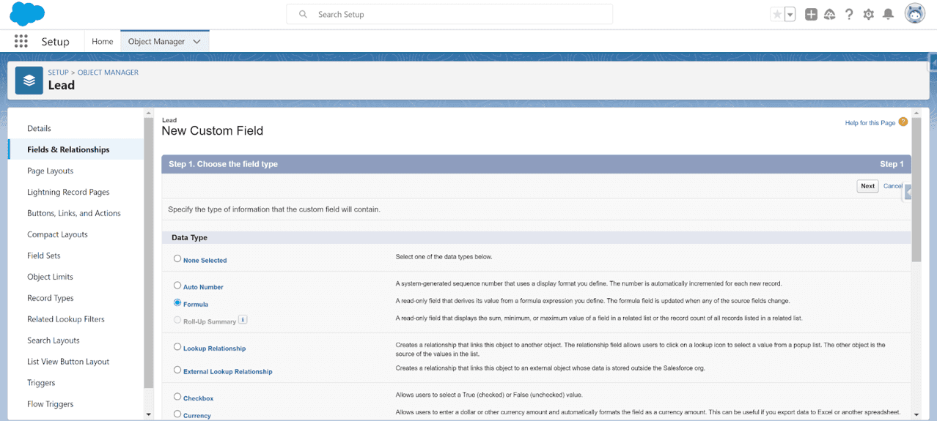Click the Lead object layers icon
Viewport: 937px width, 421px height.
pyautogui.click(x=29, y=81)
